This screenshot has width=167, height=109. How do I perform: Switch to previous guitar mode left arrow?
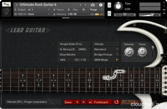click(8, 30)
